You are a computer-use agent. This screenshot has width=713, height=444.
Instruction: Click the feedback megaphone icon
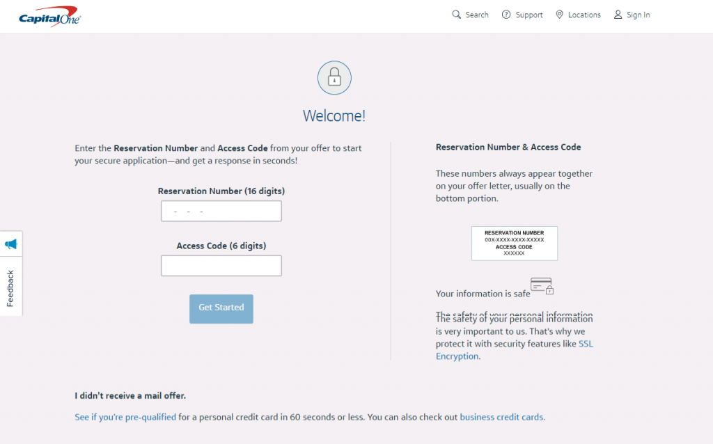(11, 244)
